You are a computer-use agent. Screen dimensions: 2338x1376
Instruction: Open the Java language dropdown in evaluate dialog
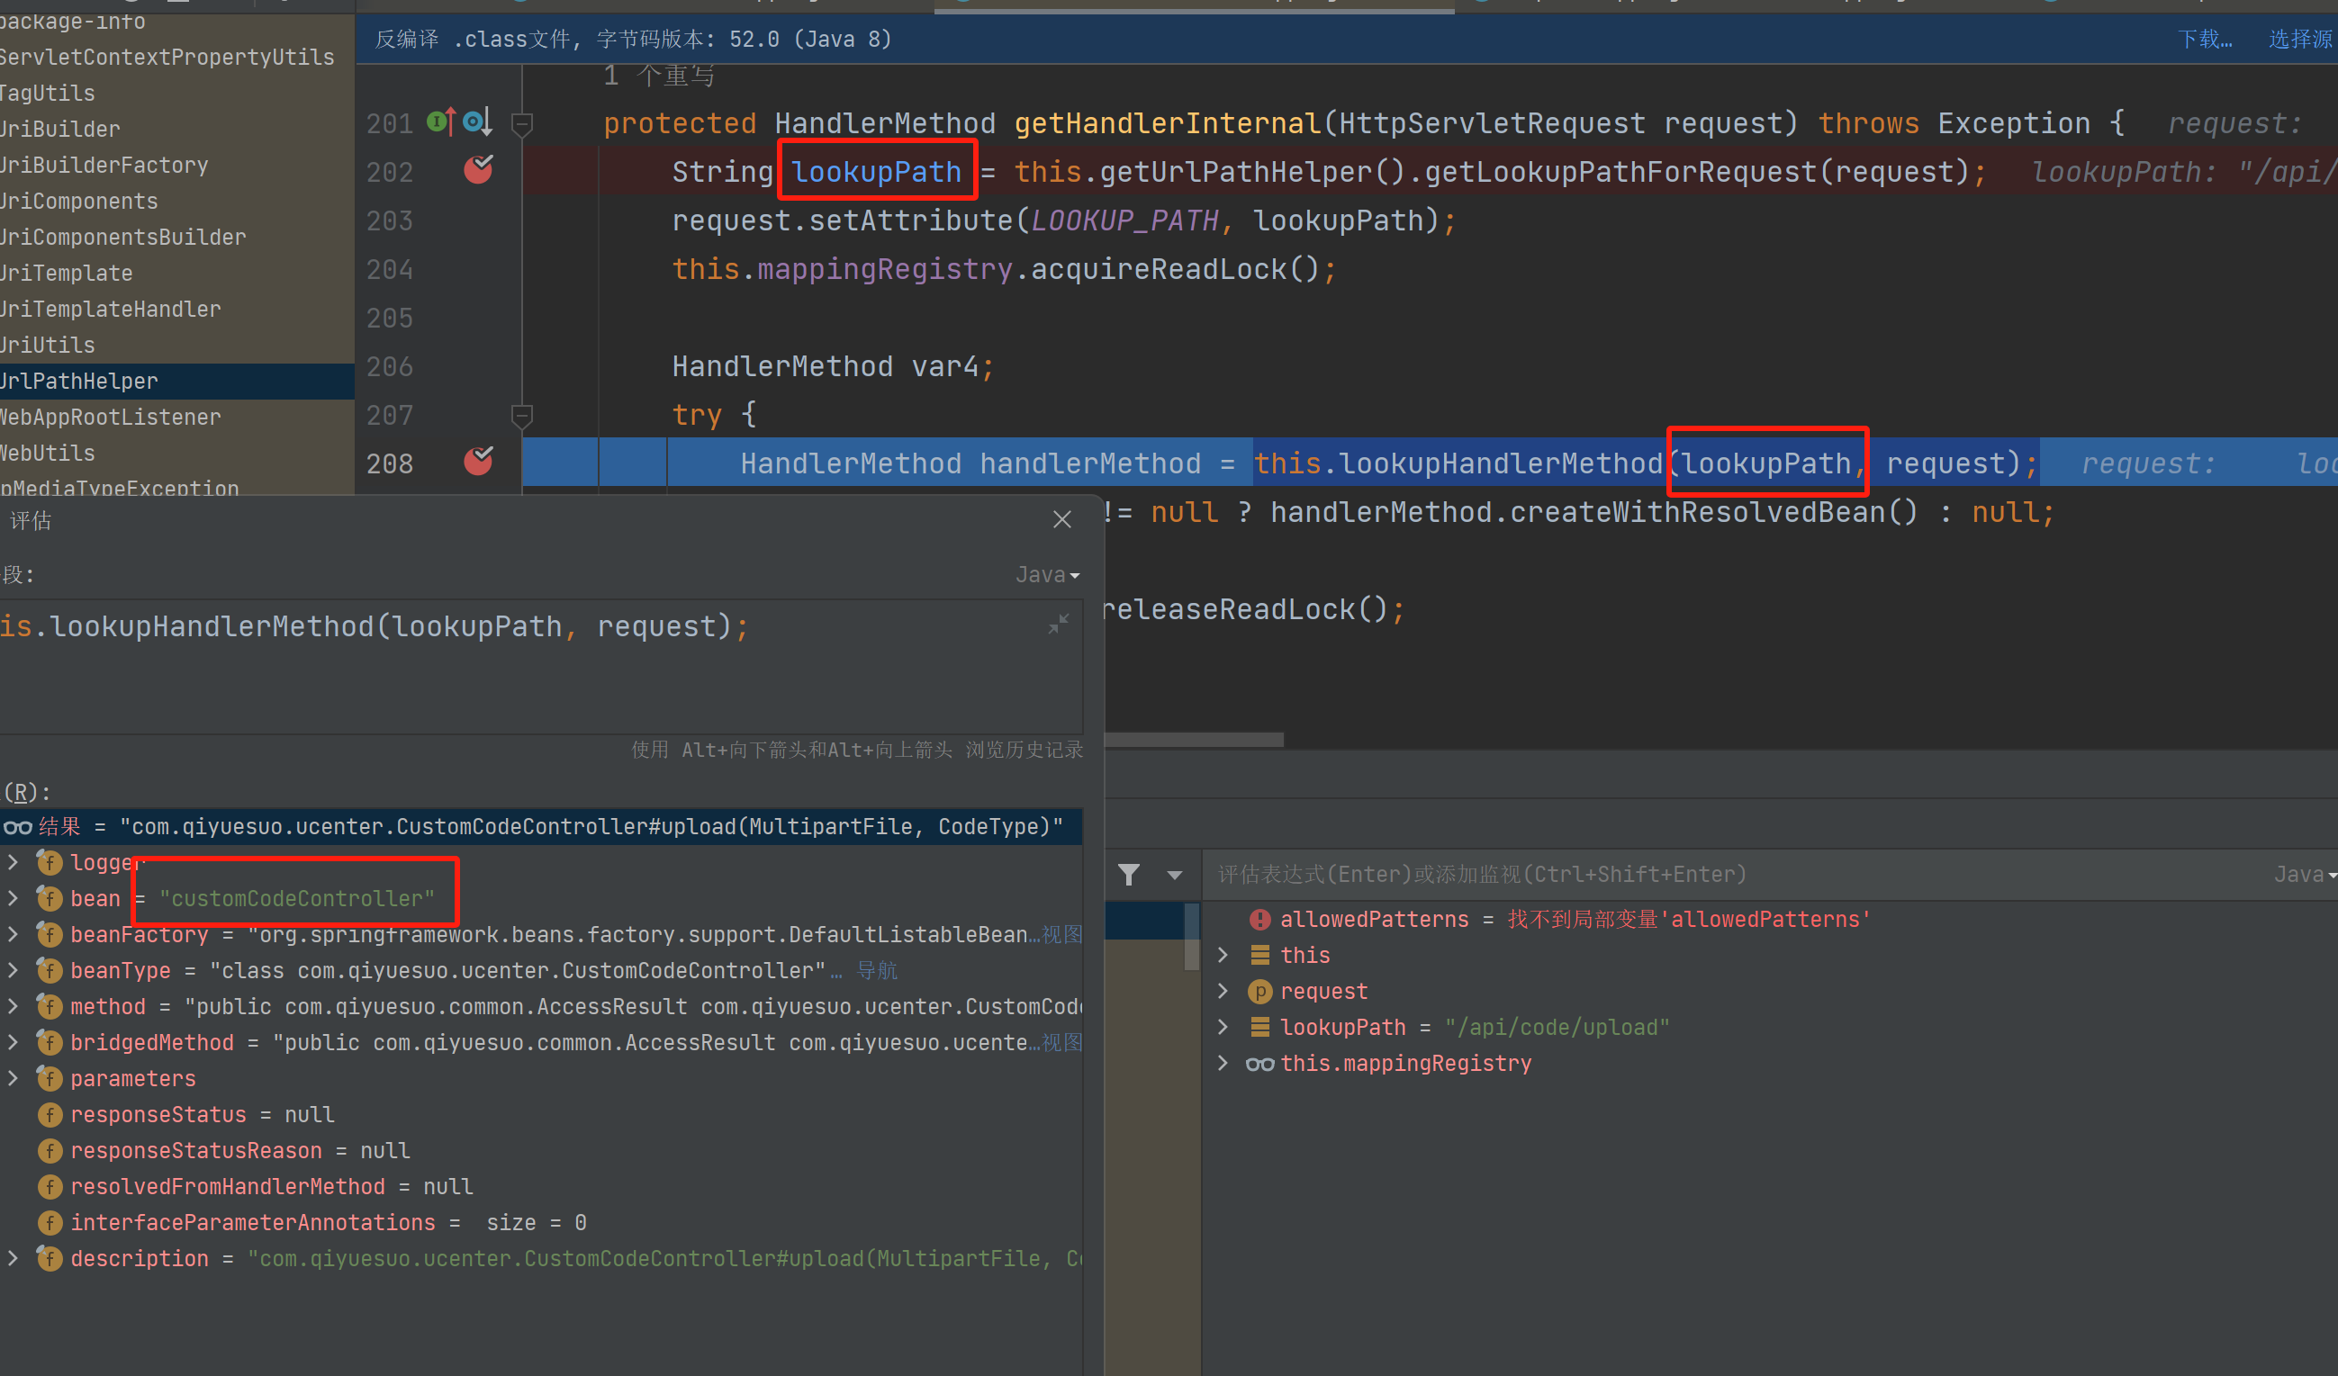pyautogui.click(x=1047, y=575)
